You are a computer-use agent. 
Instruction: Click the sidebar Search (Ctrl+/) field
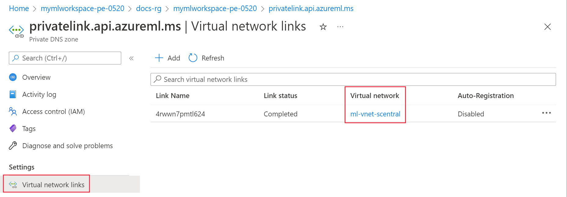65,58
